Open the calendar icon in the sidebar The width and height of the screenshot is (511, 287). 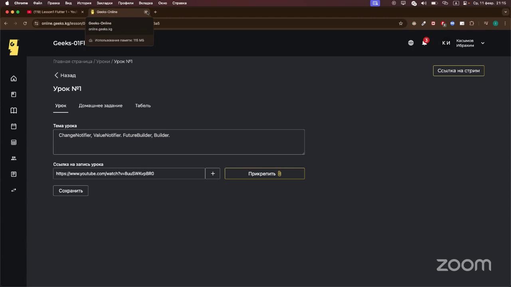click(14, 126)
